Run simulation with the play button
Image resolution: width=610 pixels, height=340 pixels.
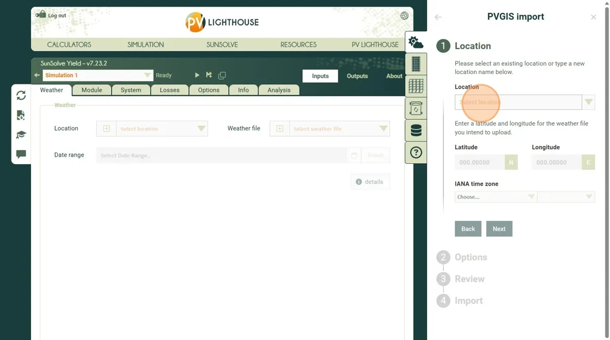point(197,76)
